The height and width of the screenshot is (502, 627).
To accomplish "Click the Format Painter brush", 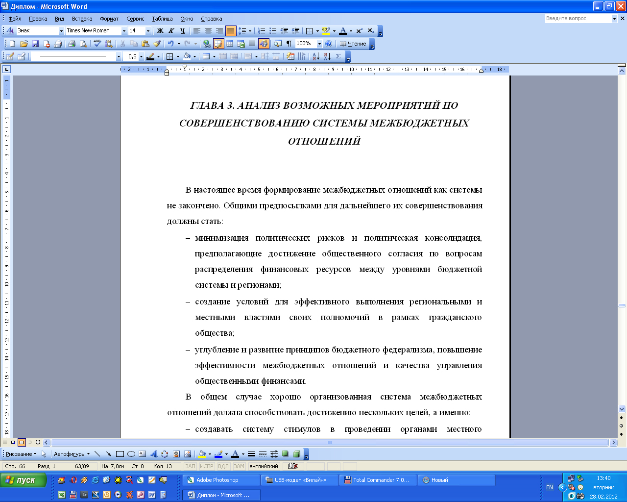I will pos(157,44).
